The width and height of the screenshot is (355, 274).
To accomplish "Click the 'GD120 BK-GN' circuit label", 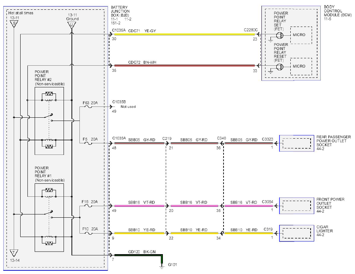I will tap(142, 252).
